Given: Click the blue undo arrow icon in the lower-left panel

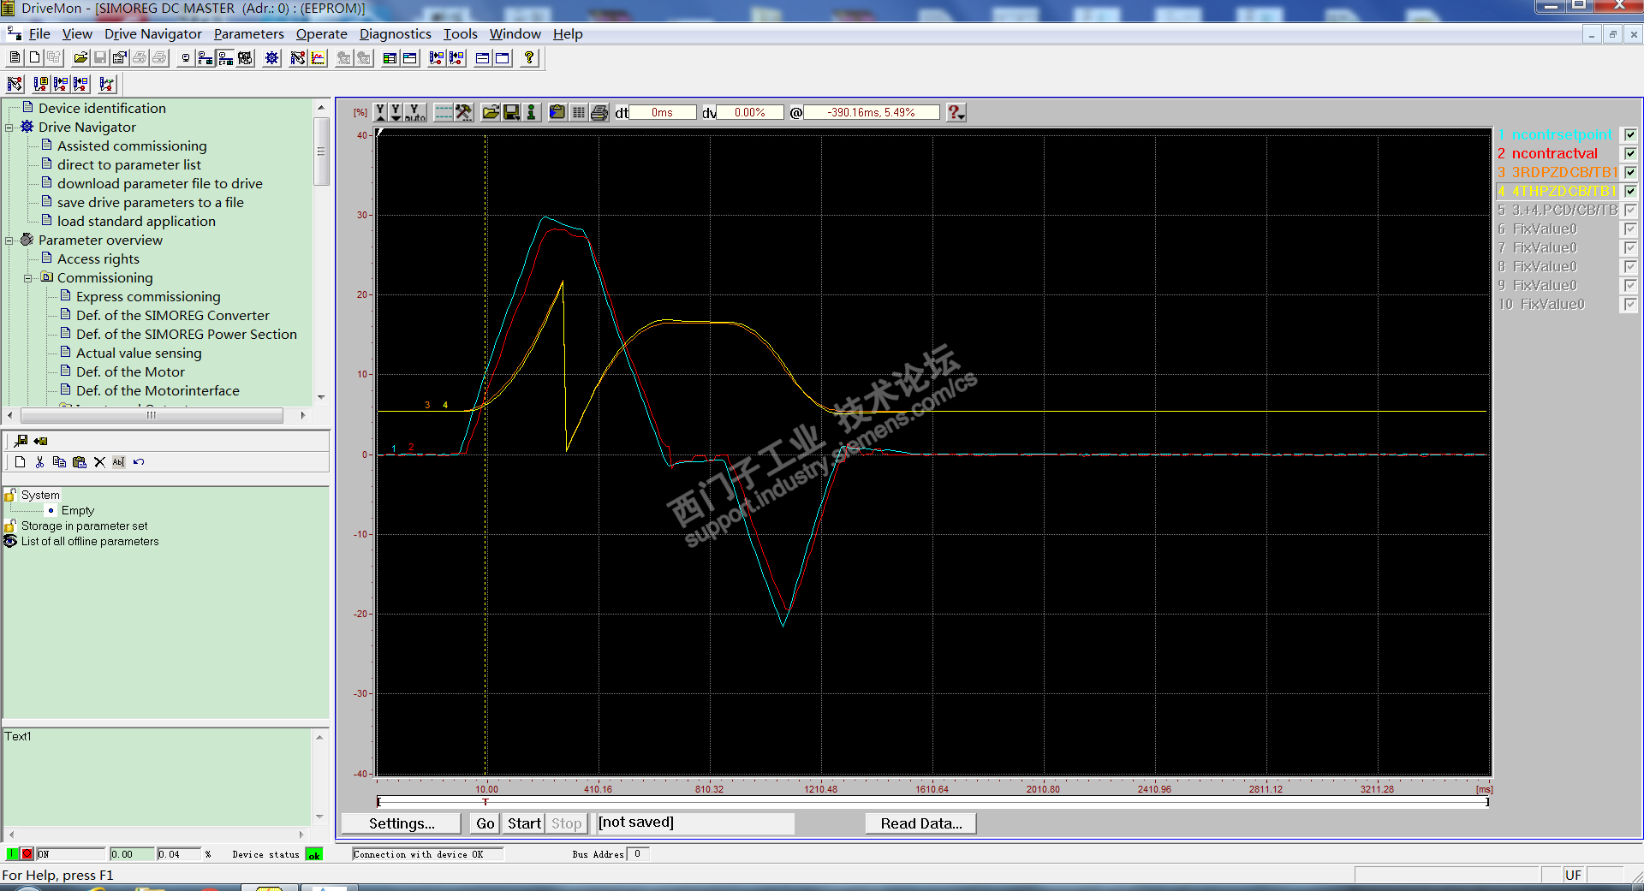Looking at the screenshot, I should [139, 462].
